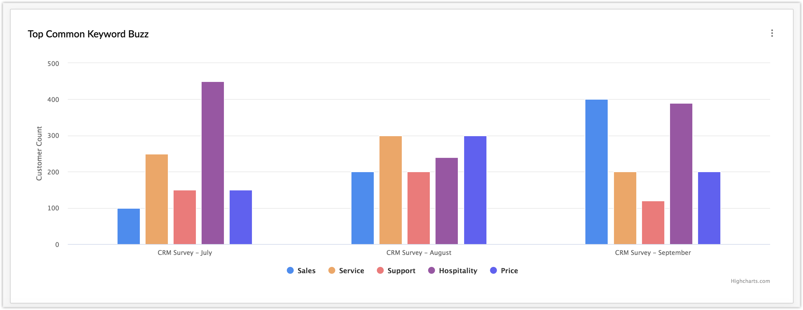Image resolution: width=803 pixels, height=310 pixels.
Task: Toggle the Sales series in legend
Action: (x=301, y=271)
